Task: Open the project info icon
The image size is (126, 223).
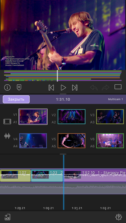Action: coord(7,87)
